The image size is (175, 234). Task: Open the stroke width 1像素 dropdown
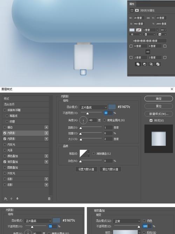click(x=150, y=30)
